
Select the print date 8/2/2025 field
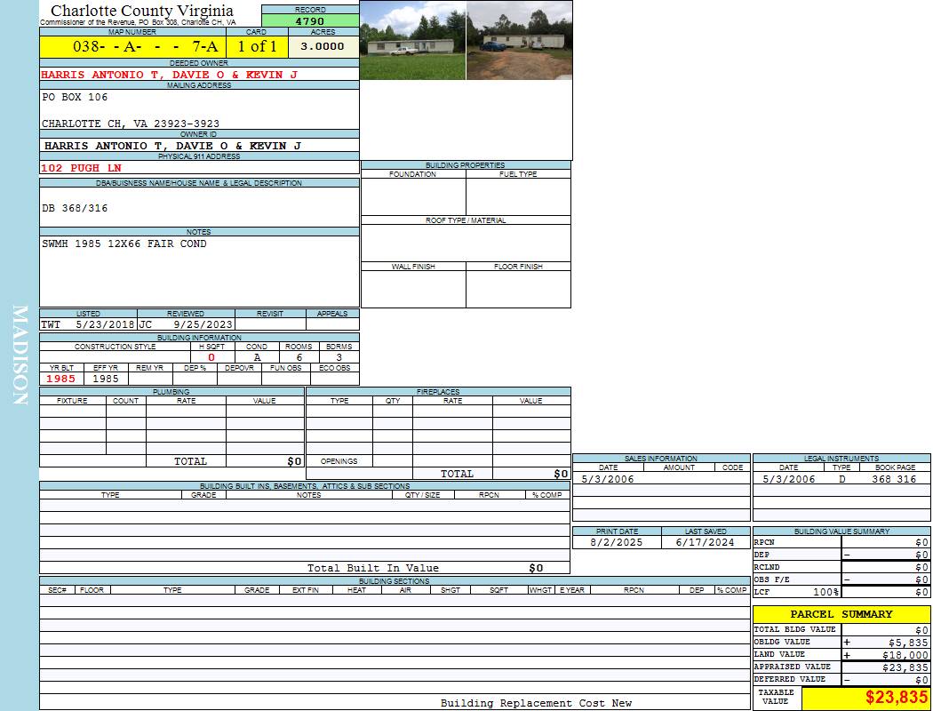[617, 542]
